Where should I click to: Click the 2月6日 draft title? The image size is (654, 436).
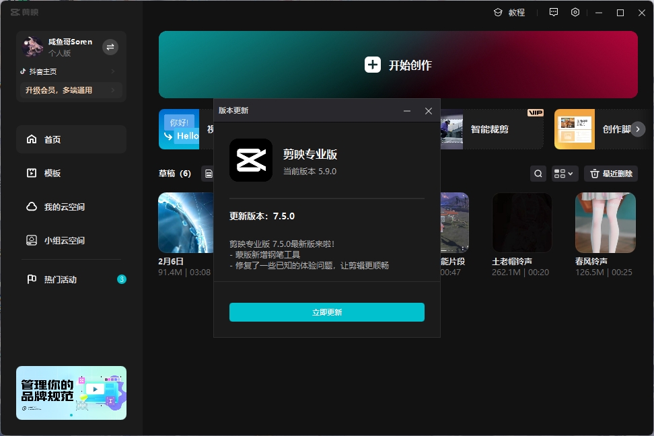171,262
